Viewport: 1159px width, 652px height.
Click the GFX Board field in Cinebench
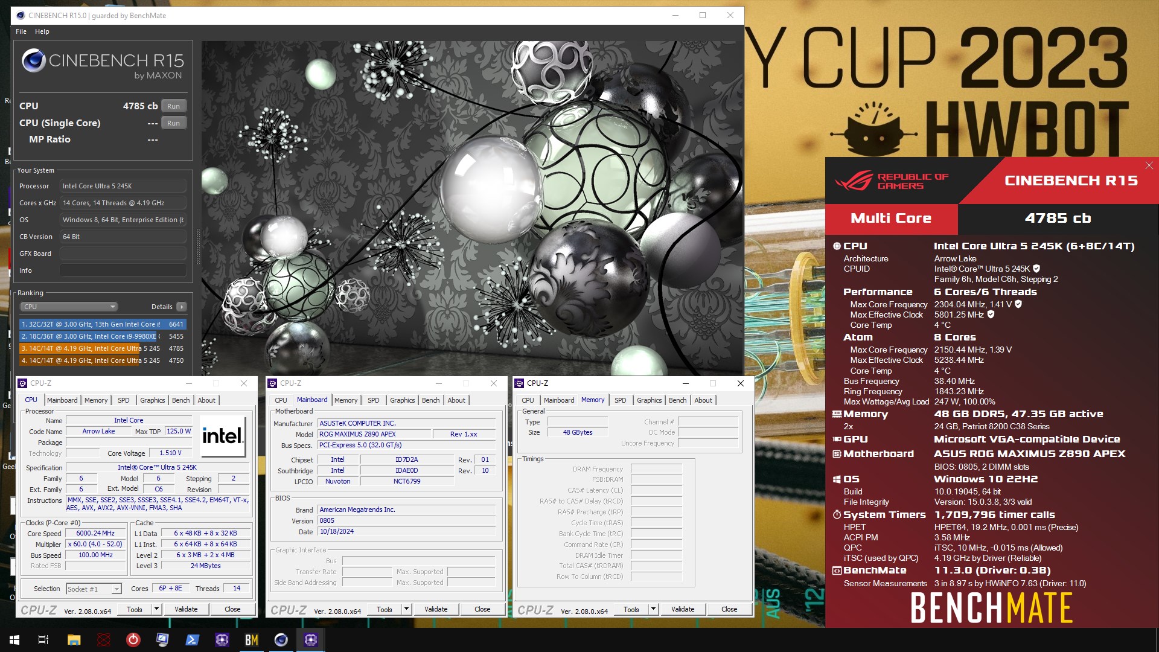[123, 254]
